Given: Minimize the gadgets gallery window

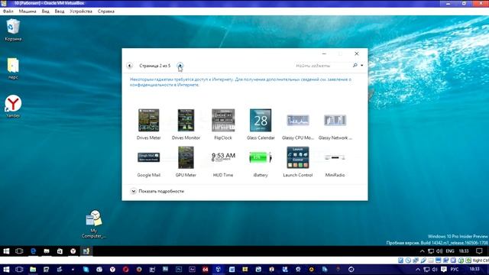Looking at the screenshot, I should coord(324,53).
